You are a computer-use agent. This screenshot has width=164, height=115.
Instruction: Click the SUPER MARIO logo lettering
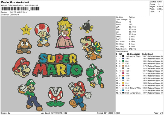(57, 65)
